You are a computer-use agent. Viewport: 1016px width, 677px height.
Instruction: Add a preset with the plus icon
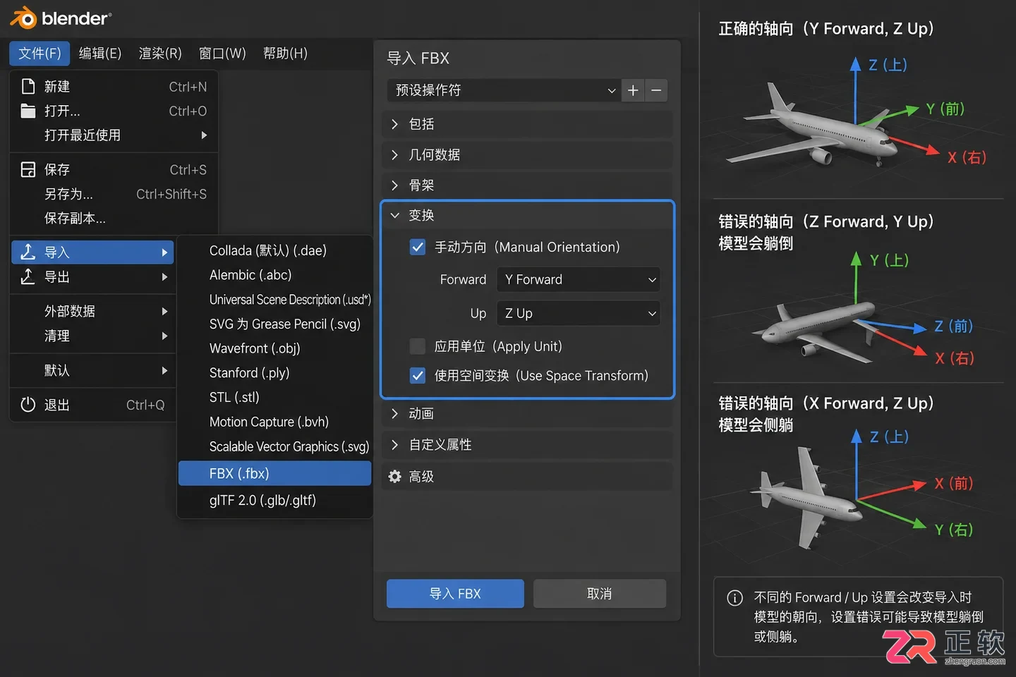pos(633,90)
